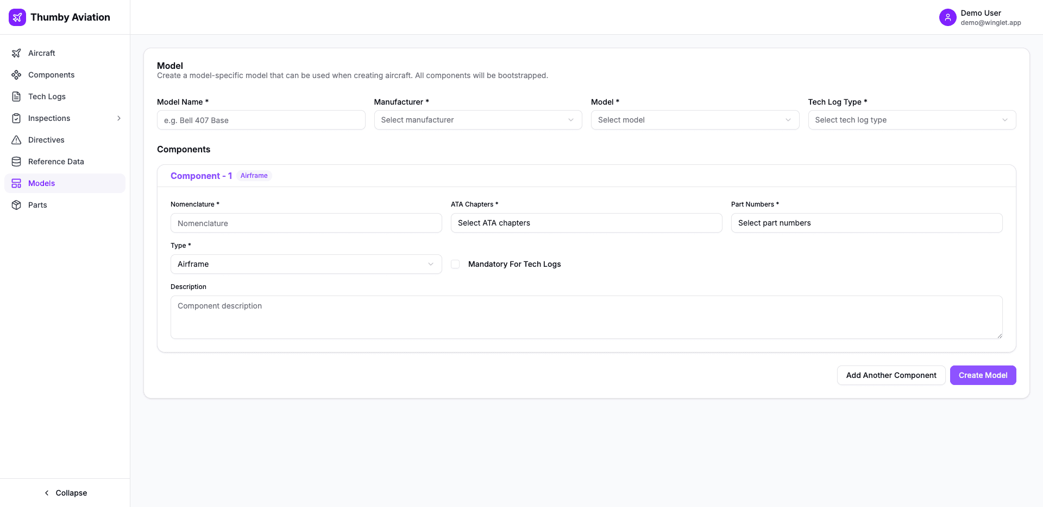Image resolution: width=1043 pixels, height=507 pixels.
Task: Collapse the sidebar navigation
Action: click(65, 493)
